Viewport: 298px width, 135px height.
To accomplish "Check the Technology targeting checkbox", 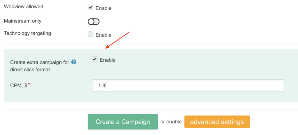I will point(91,34).
